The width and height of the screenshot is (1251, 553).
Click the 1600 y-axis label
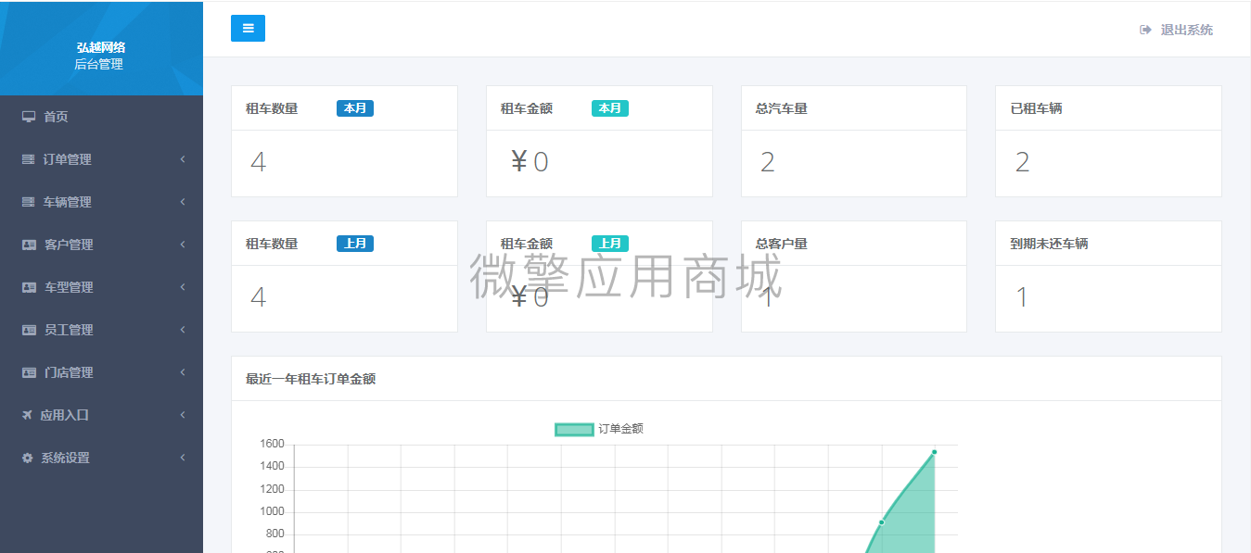click(272, 445)
